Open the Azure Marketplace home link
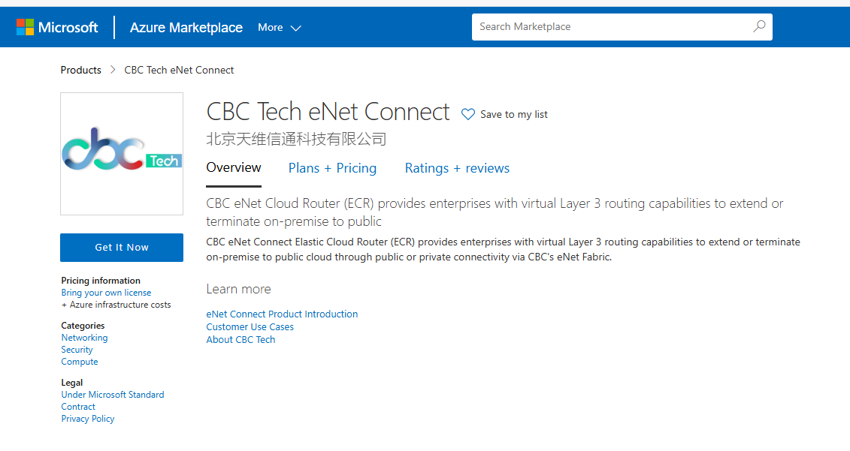The width and height of the screenshot is (850, 451). point(186,27)
